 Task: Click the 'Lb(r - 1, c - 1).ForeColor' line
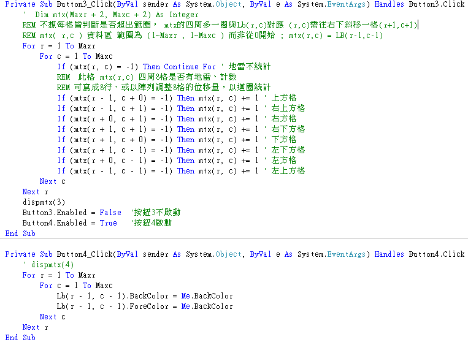click(145, 306)
